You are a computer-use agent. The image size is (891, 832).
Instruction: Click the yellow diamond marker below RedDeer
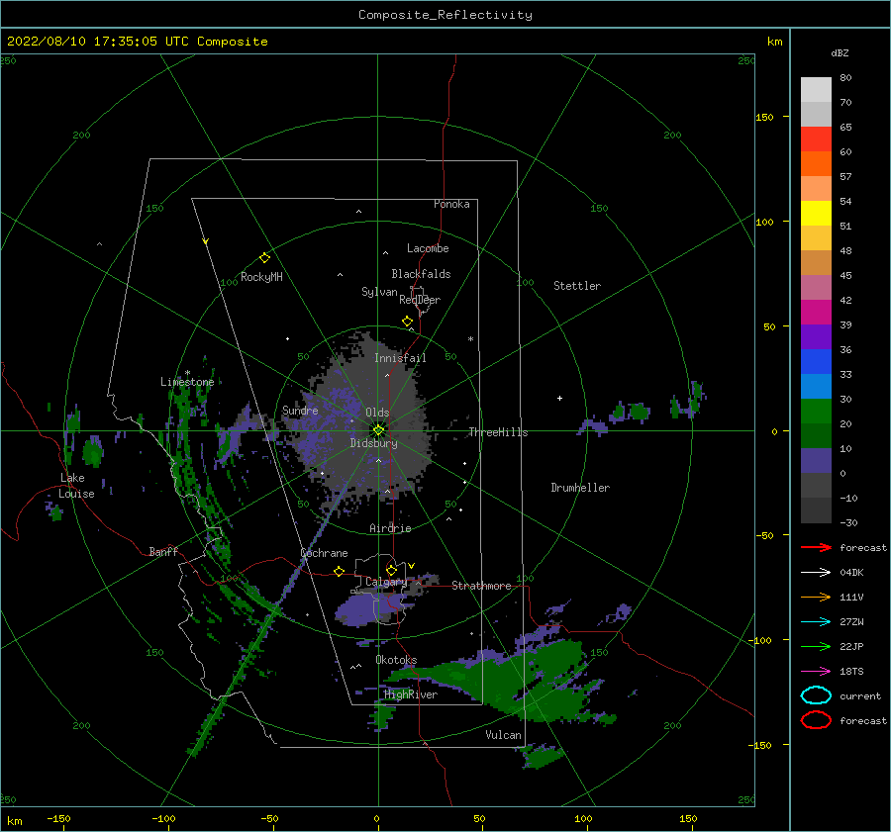407,322
